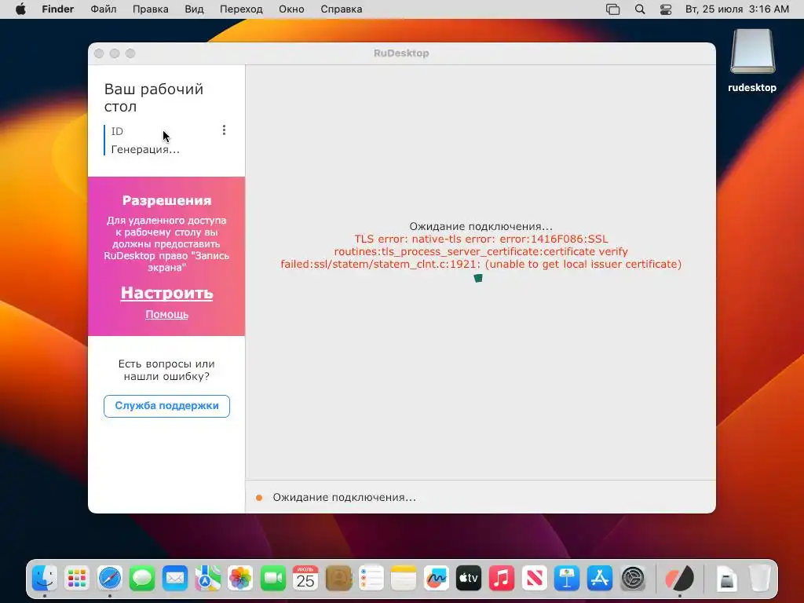Open Contacts from the Dock

(338, 579)
